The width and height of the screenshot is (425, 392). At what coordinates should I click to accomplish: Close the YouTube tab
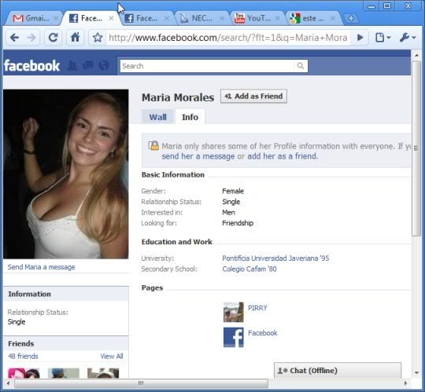point(278,18)
